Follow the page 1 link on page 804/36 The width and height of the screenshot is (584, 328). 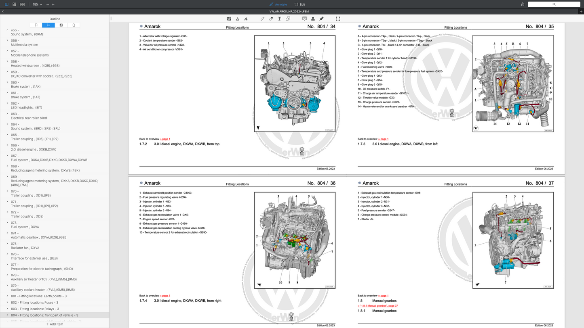pyautogui.click(x=165, y=296)
